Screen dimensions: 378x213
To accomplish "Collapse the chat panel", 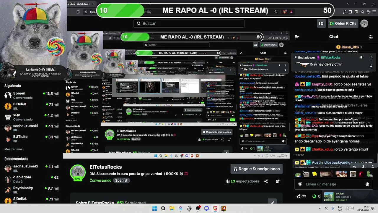I will [x=297, y=37].
